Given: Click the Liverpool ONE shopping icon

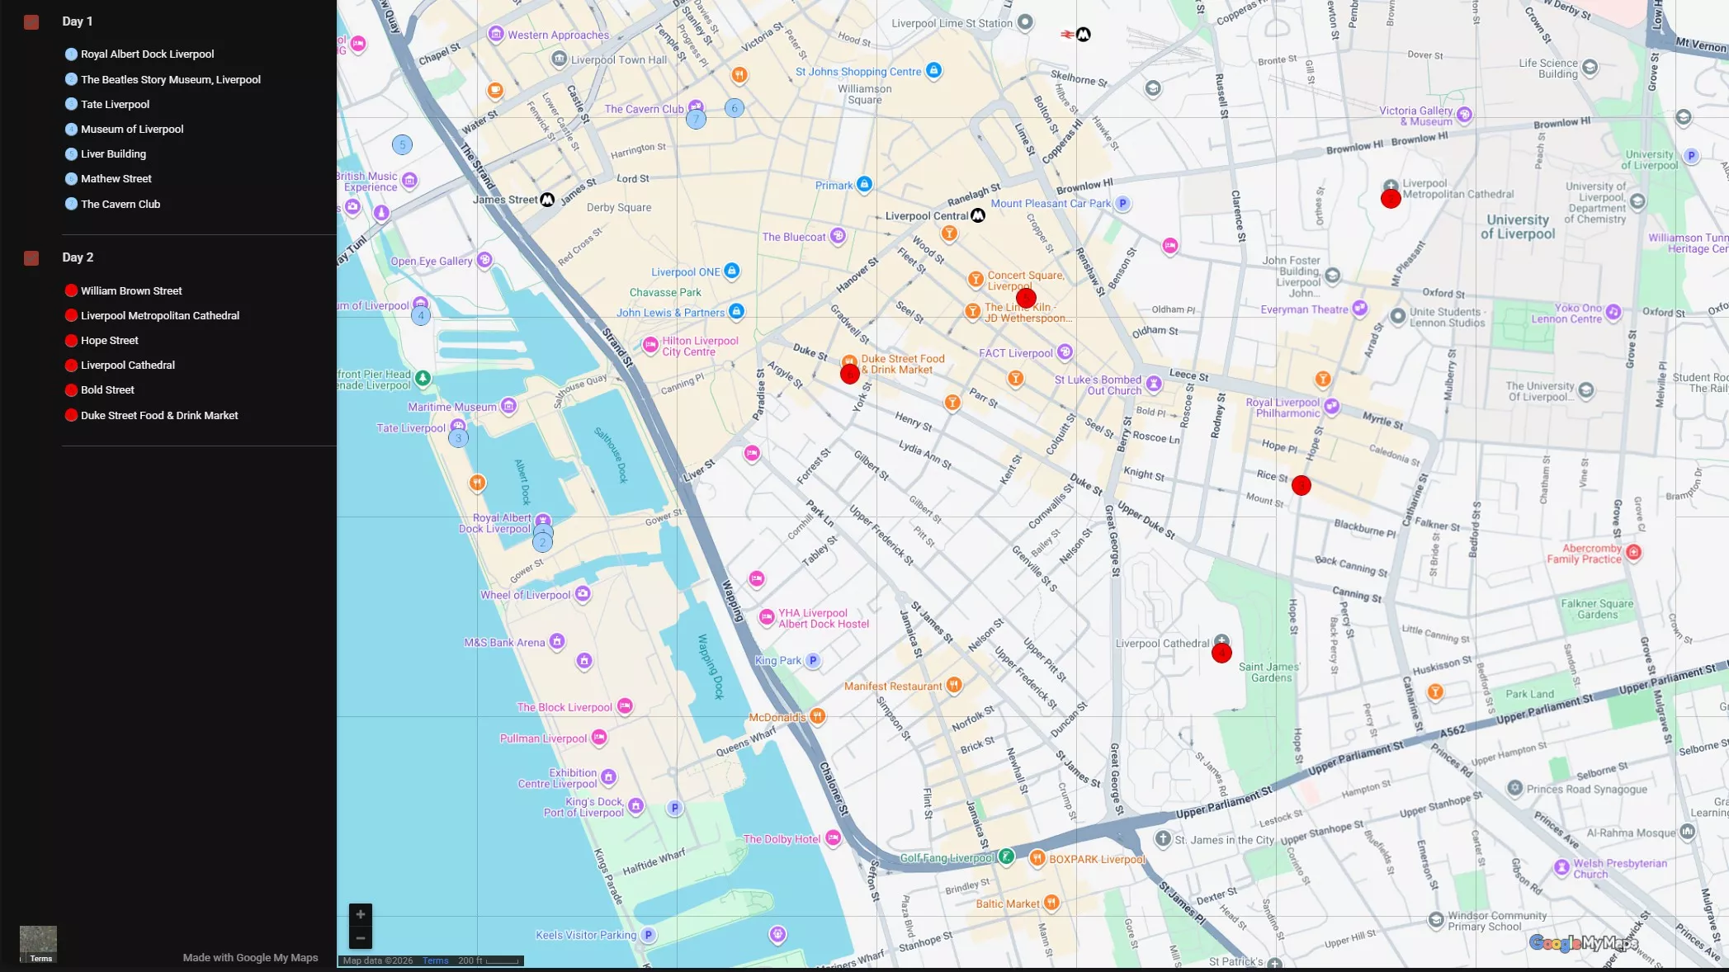Looking at the screenshot, I should [731, 271].
